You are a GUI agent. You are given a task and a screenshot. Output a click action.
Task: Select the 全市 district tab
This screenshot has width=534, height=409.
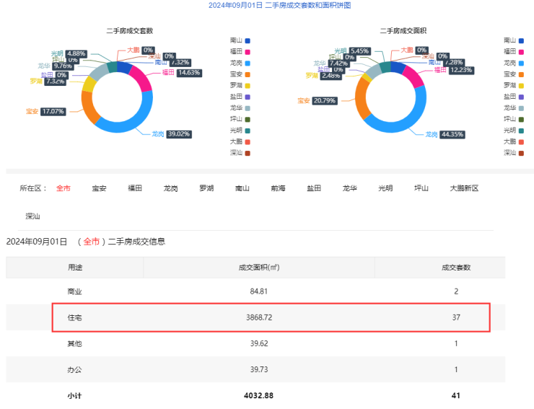click(x=64, y=188)
